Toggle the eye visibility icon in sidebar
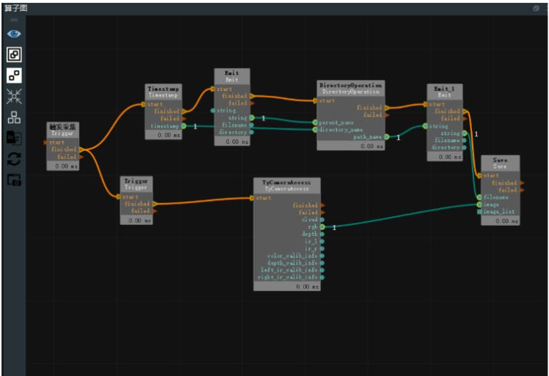Viewport: 549px width, 376px height. pos(14,34)
